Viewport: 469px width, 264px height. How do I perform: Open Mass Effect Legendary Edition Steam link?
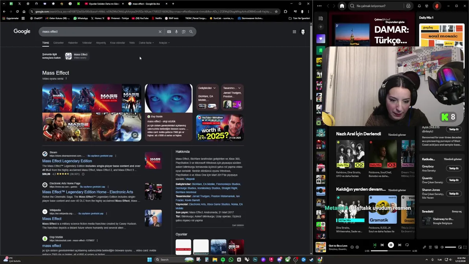coord(67,161)
